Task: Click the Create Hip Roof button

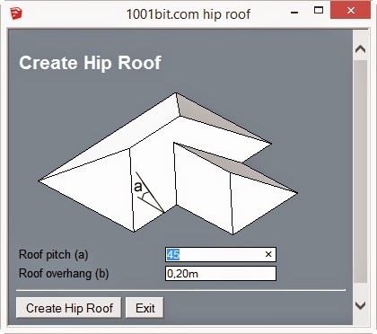Action: (69, 308)
